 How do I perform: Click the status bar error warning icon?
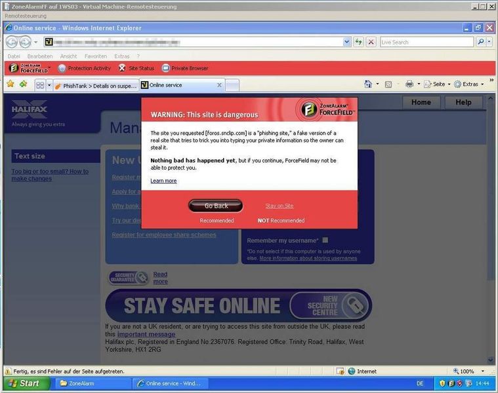click(8, 371)
